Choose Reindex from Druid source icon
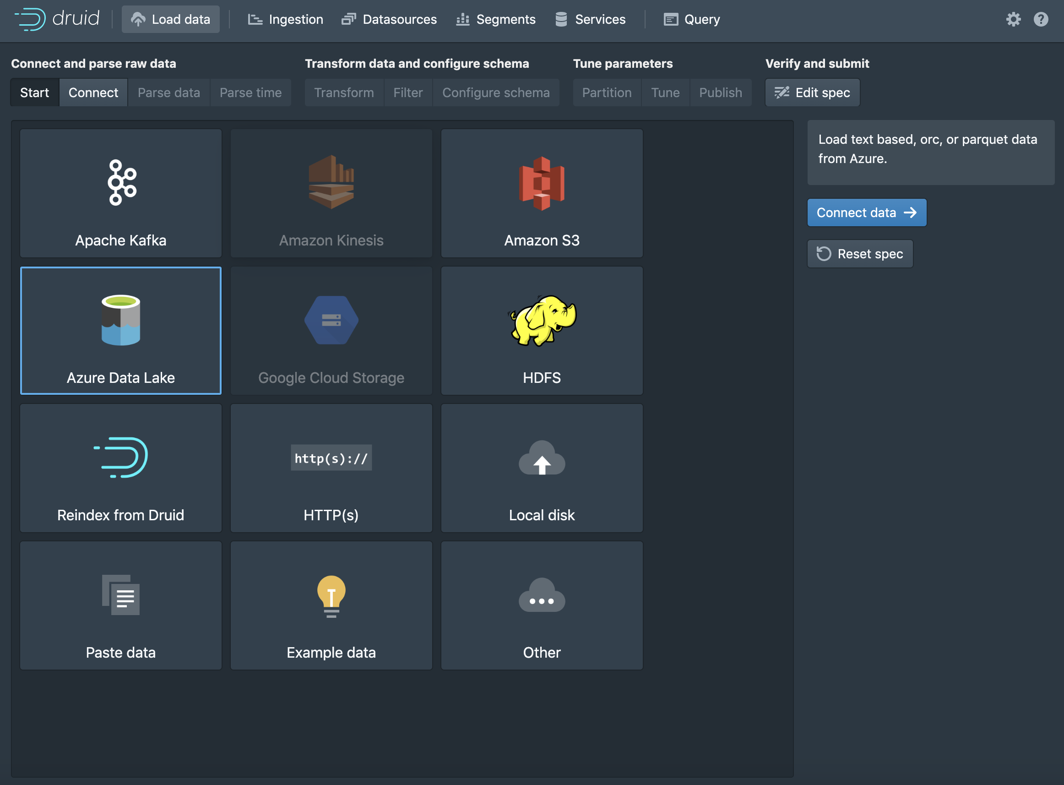The image size is (1064, 785). point(121,457)
